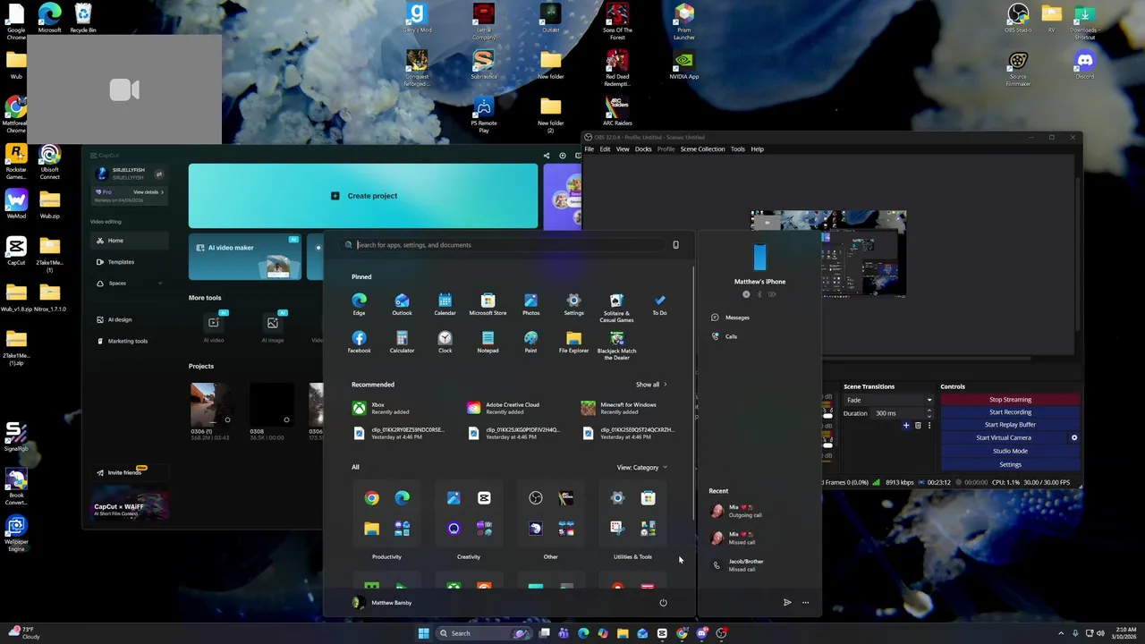Image resolution: width=1145 pixels, height=644 pixels.
Task: Open Calls in phone panel
Action: coord(725,336)
